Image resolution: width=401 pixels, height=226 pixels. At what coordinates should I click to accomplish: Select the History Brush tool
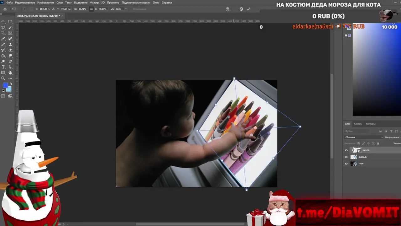click(3, 50)
